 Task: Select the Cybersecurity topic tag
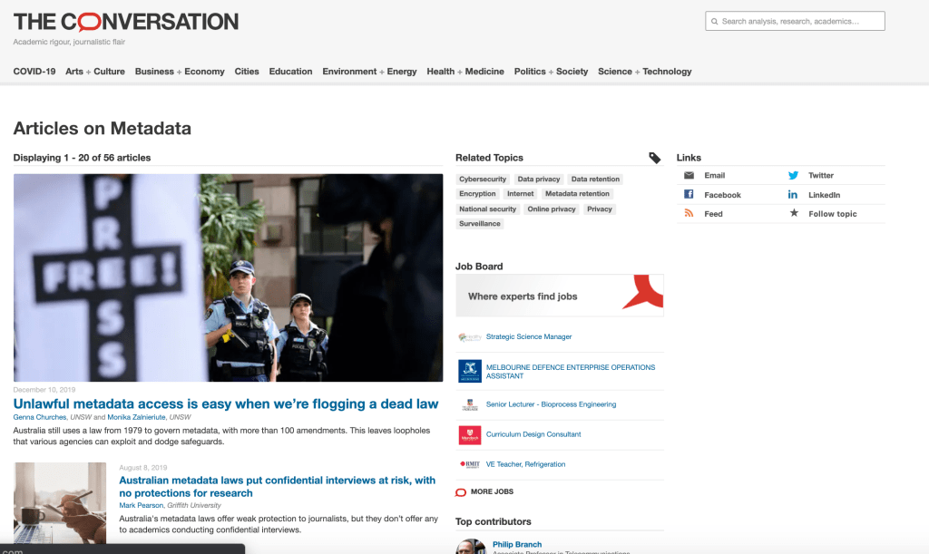coord(483,180)
